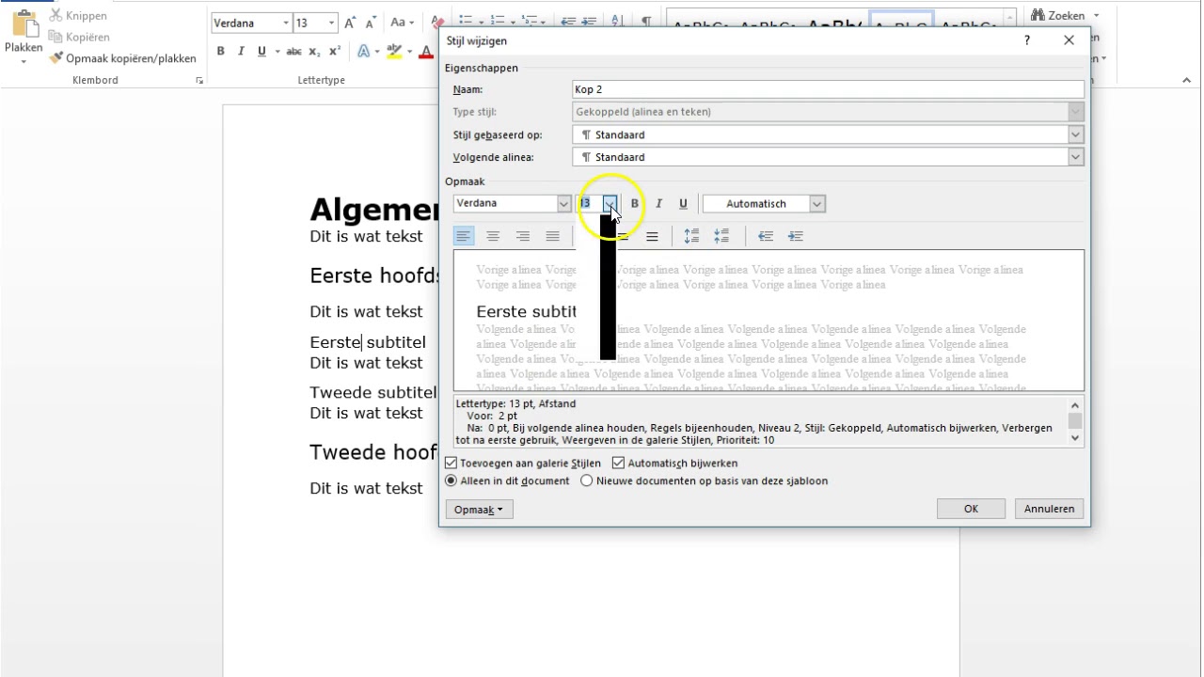
Task: Open Automatisch font color dropdown
Action: point(817,203)
